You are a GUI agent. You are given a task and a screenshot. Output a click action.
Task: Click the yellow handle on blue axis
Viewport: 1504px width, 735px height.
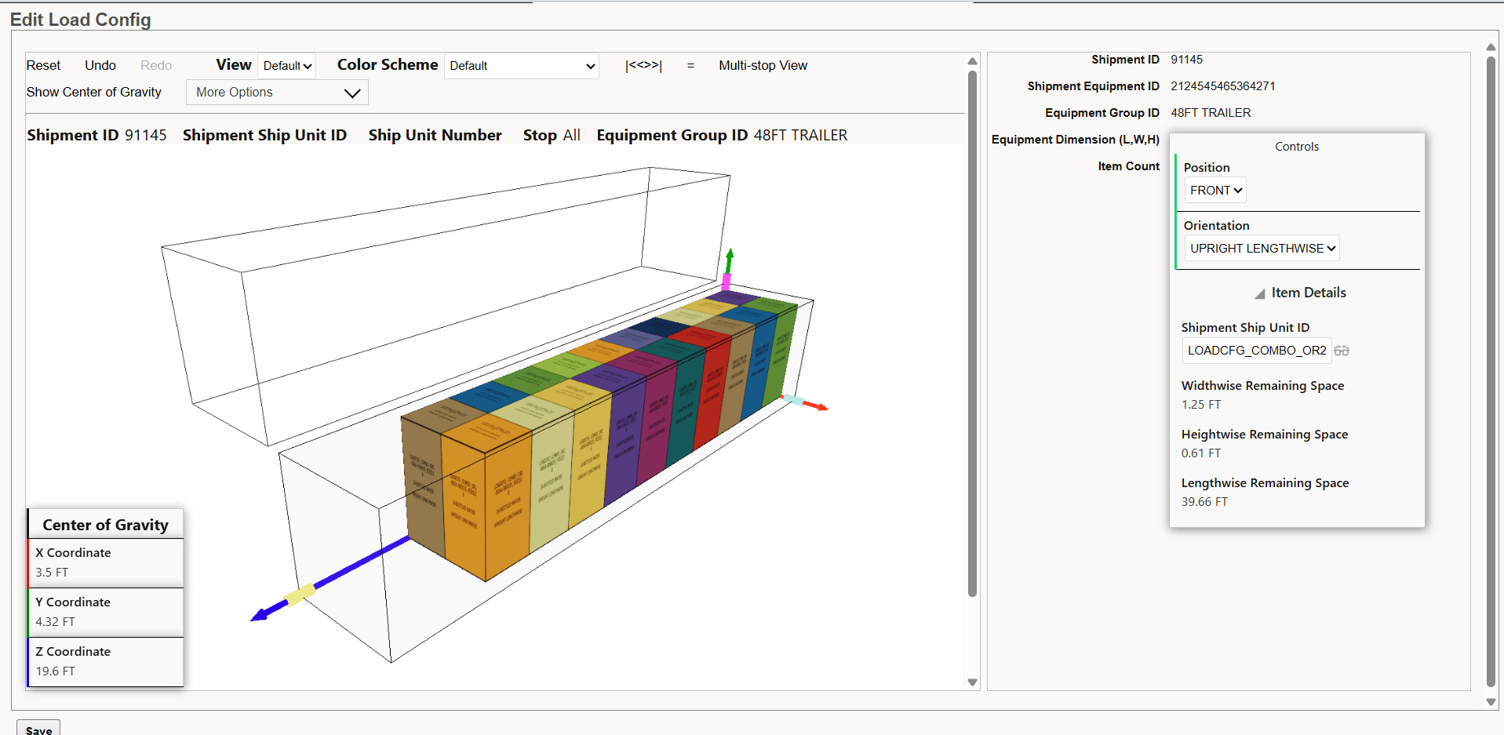[300, 595]
